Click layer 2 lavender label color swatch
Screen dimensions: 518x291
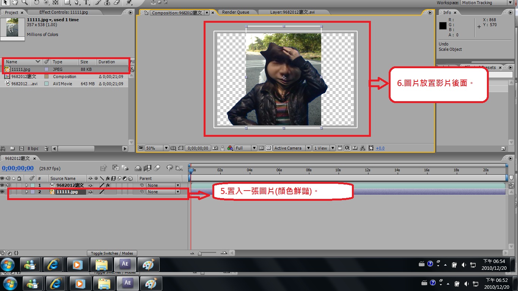coord(33,192)
